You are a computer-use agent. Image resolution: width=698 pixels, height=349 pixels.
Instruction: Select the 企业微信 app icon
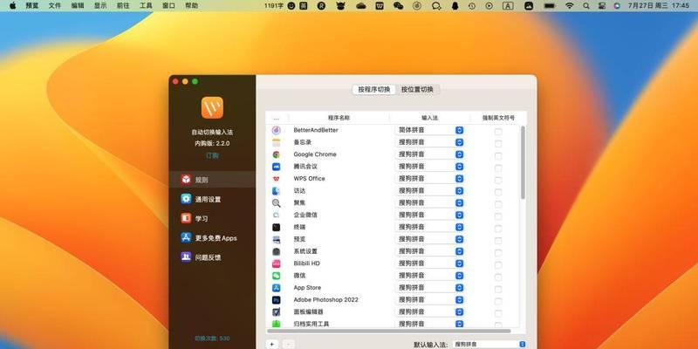click(276, 215)
